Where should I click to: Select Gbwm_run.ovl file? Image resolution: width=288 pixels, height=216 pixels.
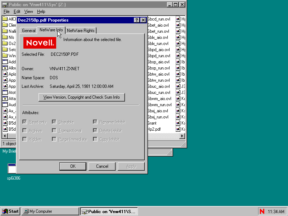[160, 105]
